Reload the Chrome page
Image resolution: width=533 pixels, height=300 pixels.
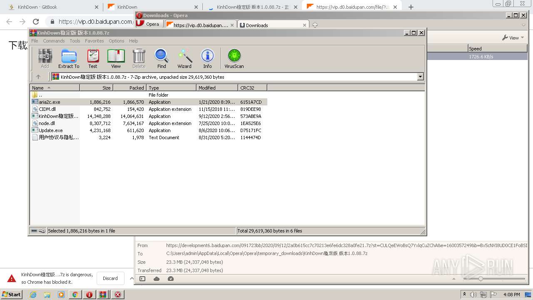(x=36, y=22)
